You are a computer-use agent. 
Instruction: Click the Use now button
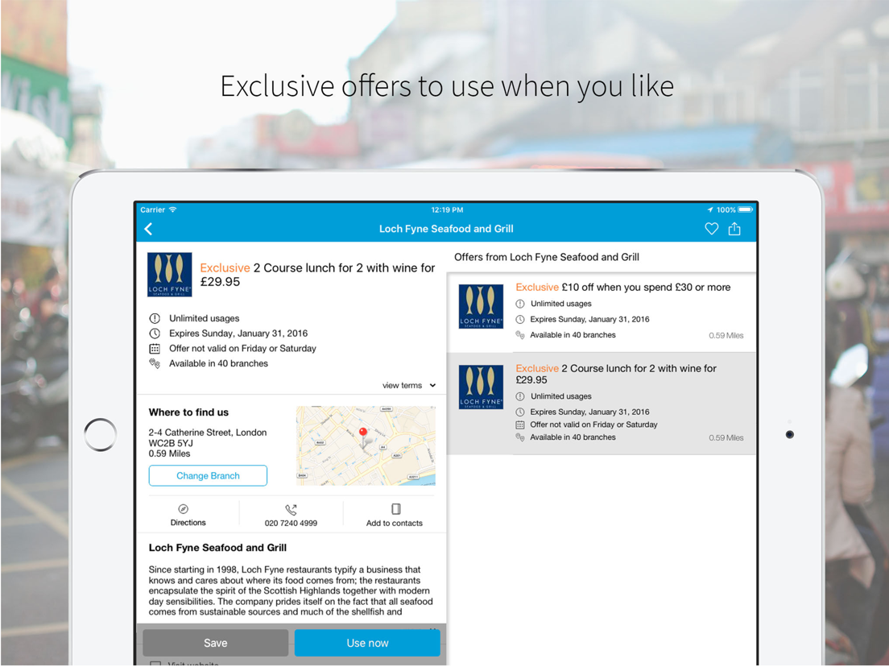pyautogui.click(x=367, y=643)
